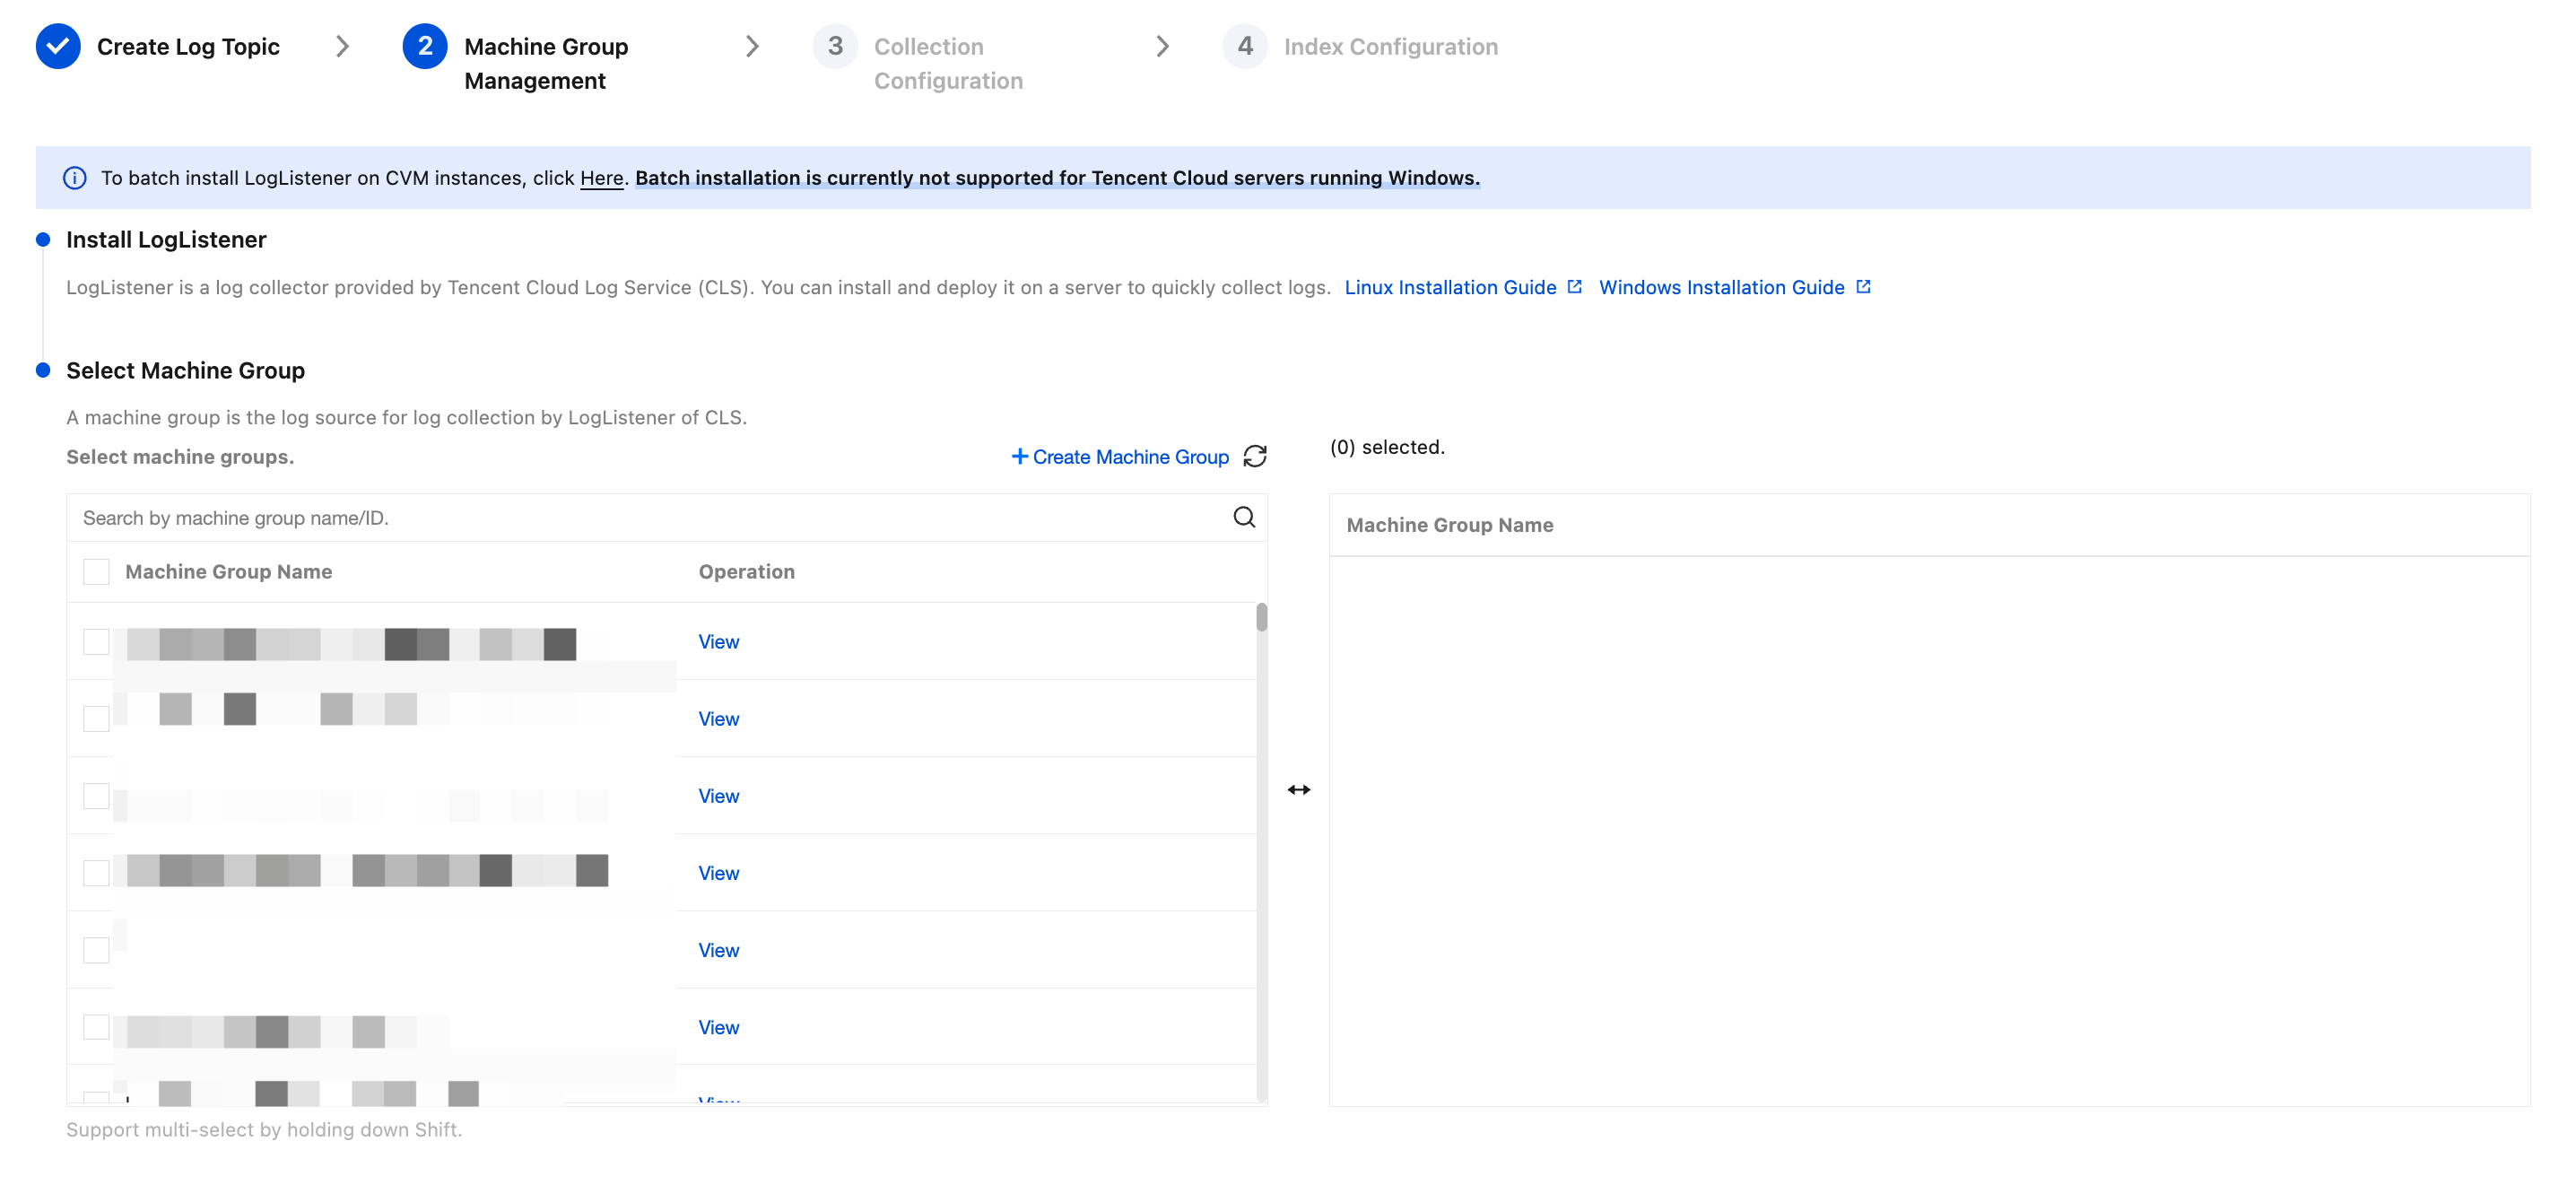Click the transfer arrows icon between the lists
Viewport: 2576px width, 1202px height.
point(1298,790)
